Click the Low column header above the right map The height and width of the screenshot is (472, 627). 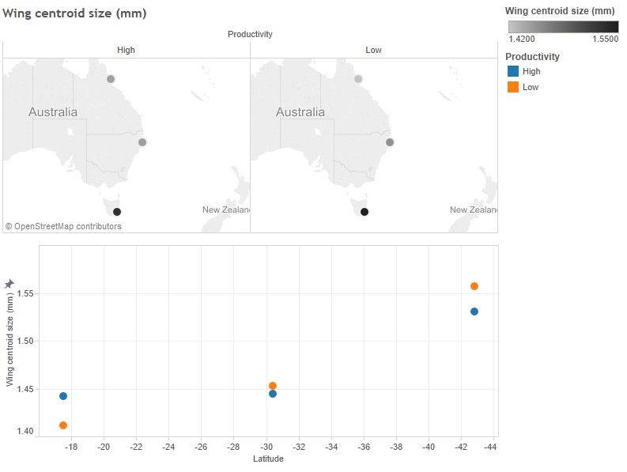click(373, 50)
